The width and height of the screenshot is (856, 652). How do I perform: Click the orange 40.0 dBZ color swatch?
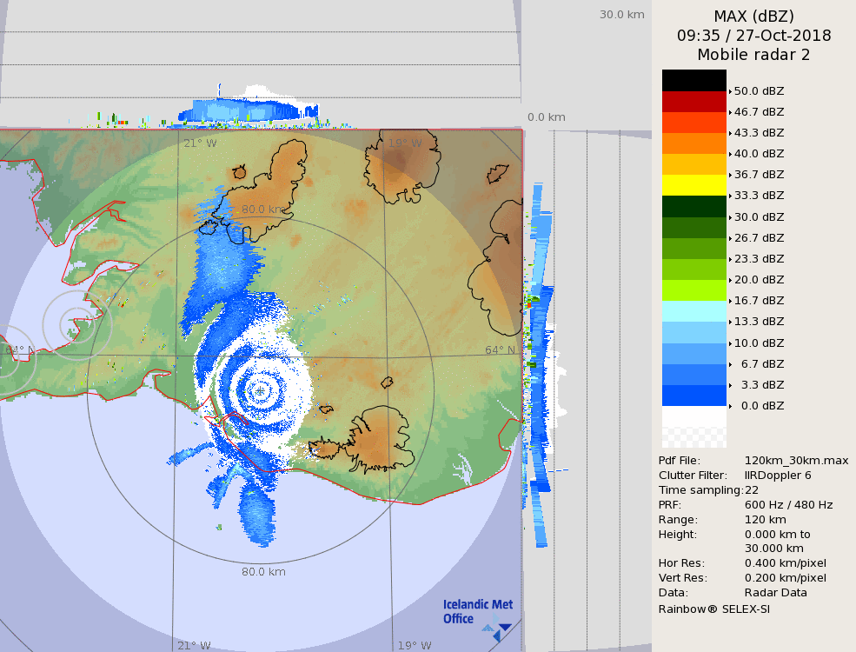click(693, 143)
